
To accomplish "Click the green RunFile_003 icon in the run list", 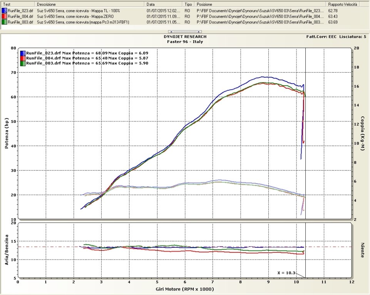I will tap(4, 22).
